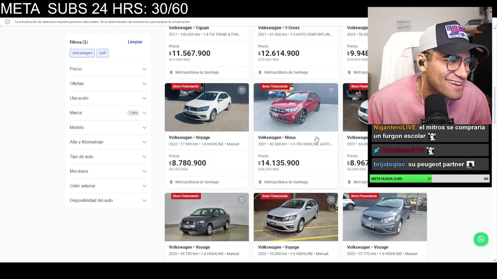Click the white Voyage car photo

click(x=207, y=107)
